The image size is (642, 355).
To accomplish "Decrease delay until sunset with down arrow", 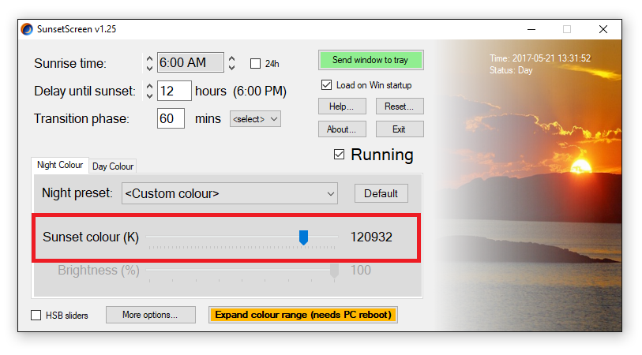I will [x=149, y=95].
